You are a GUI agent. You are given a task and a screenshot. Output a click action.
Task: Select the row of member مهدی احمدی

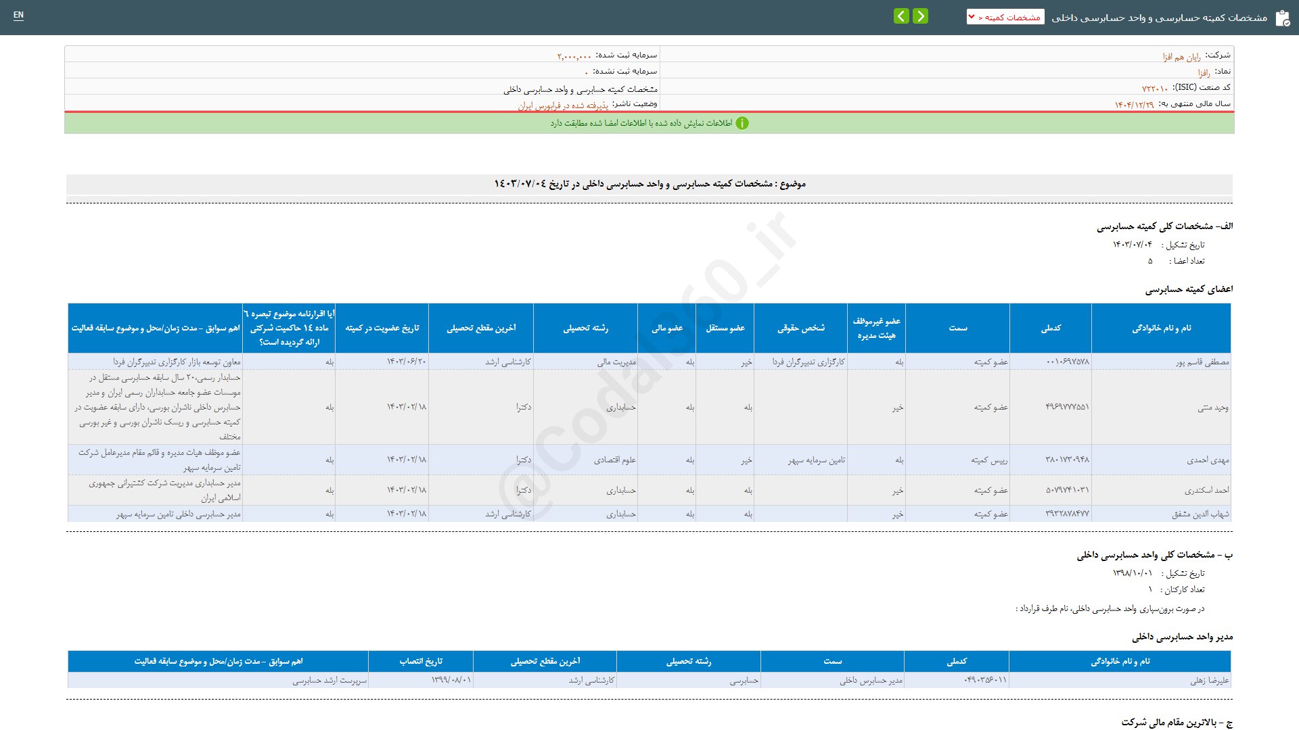point(1208,460)
